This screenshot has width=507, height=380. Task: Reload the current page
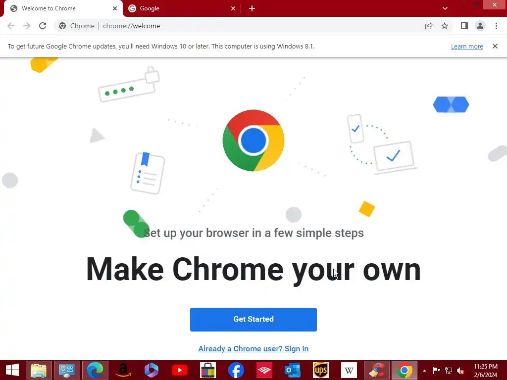pos(43,26)
